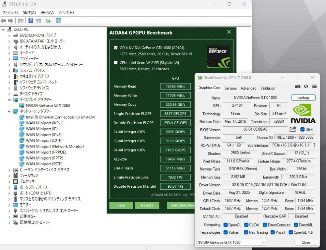Click the Results button in AIDA64
This screenshot has height=250, width=326.
(x=147, y=205)
